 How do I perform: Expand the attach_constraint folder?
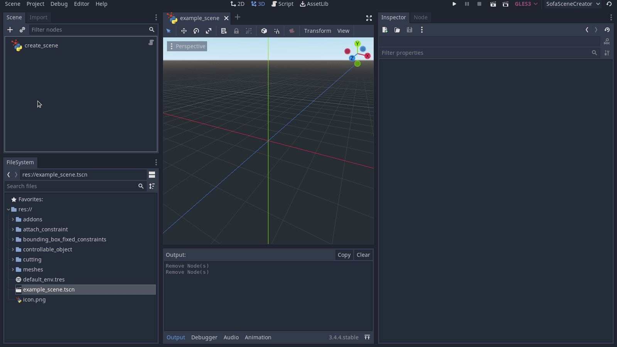[x=13, y=229]
